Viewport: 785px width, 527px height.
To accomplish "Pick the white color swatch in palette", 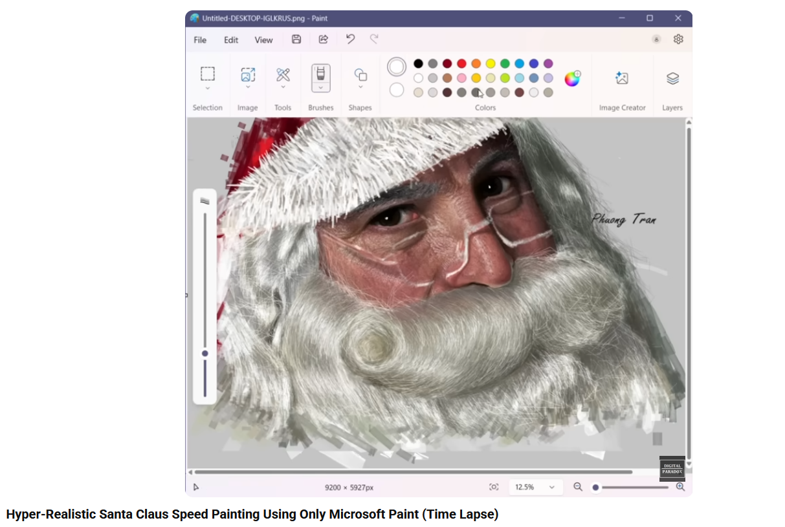I will pyautogui.click(x=419, y=78).
